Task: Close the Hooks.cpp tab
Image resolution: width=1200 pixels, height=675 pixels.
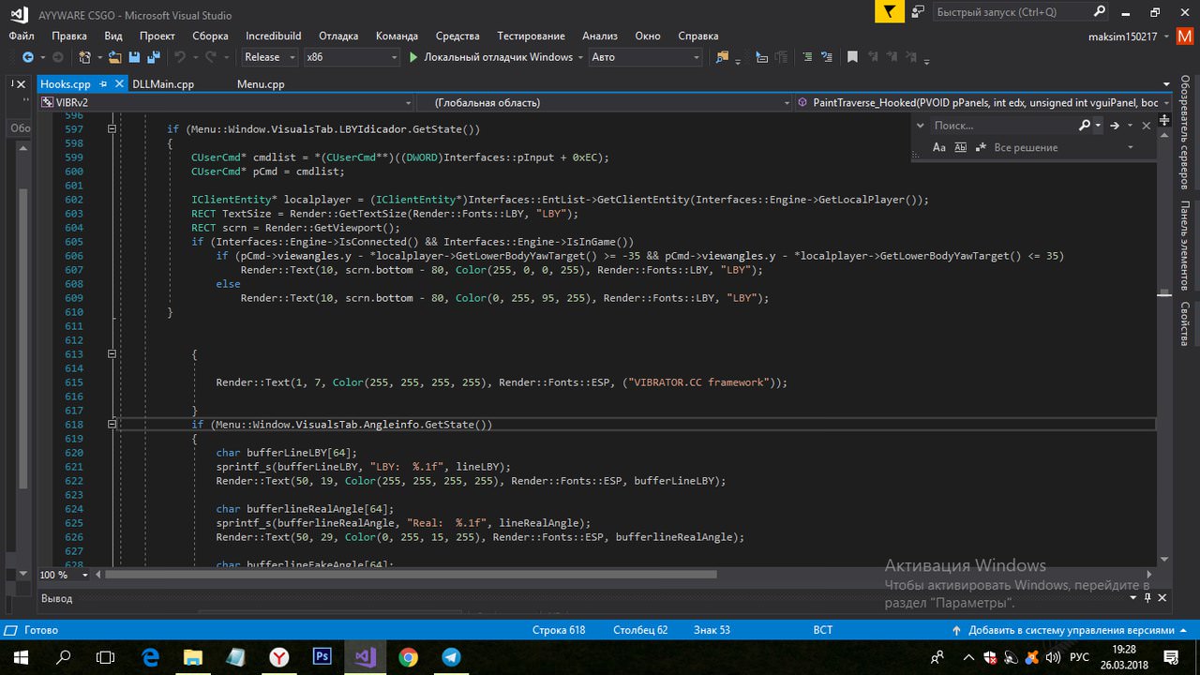Action: 119,83
